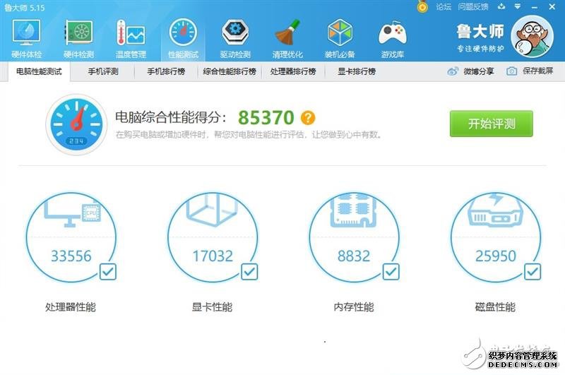Open 清理优化 cleanup broom icon
This screenshot has width=565, height=375.
click(x=287, y=39)
